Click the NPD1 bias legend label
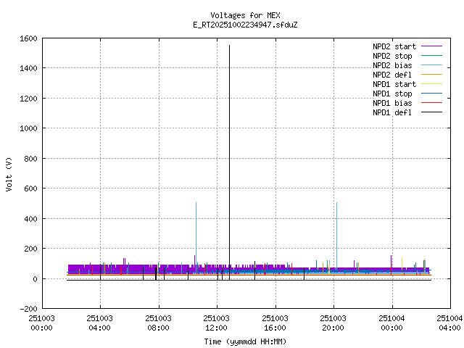464x348 pixels. coord(392,103)
